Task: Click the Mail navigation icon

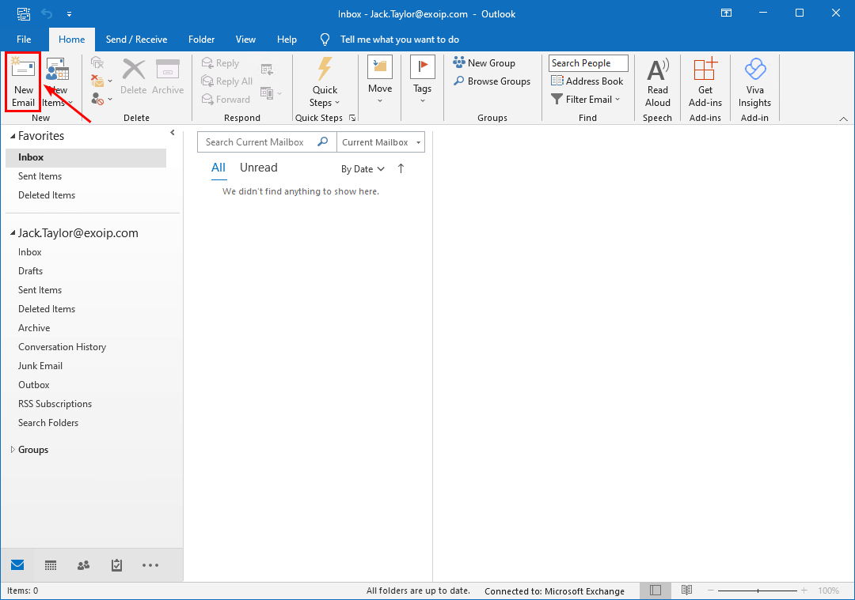Action: point(17,565)
